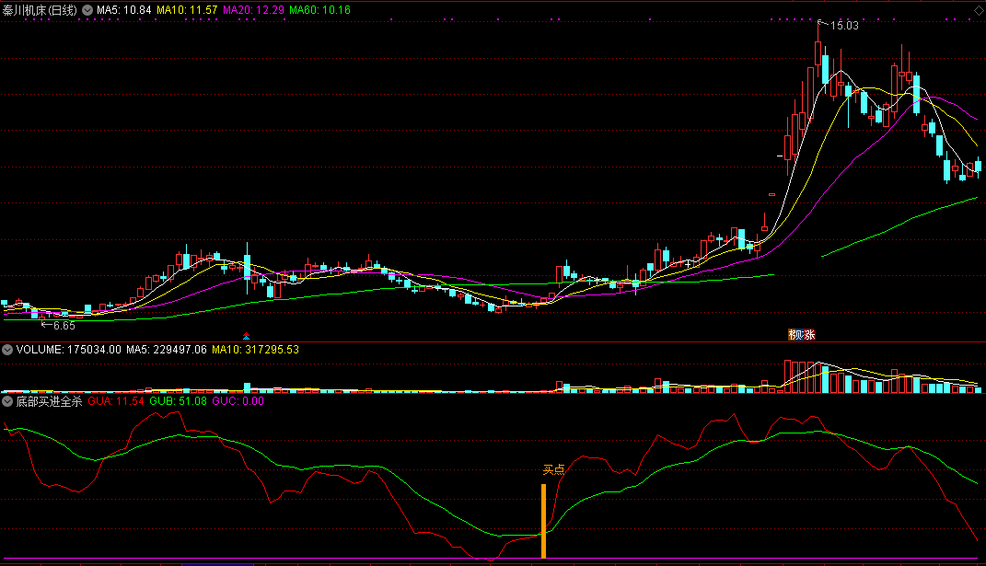Open the 底部买进全杀 indicator dropdown arrow
The width and height of the screenshot is (986, 566).
7,401
